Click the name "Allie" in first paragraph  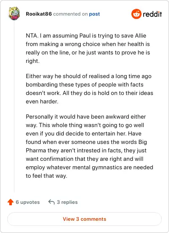pos(140,35)
